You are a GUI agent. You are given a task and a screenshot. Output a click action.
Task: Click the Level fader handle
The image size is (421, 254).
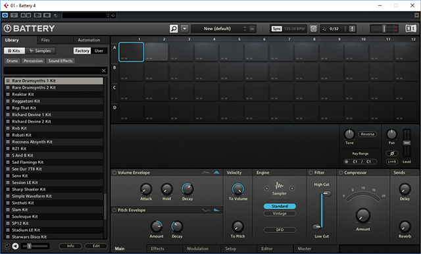point(407,143)
